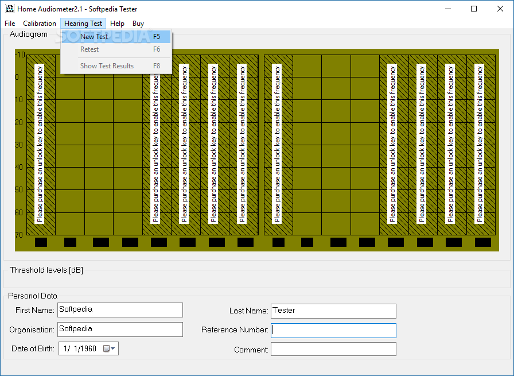514x376 pixels.
Task: Choose Show Test Results menu entry
Action: (x=116, y=66)
